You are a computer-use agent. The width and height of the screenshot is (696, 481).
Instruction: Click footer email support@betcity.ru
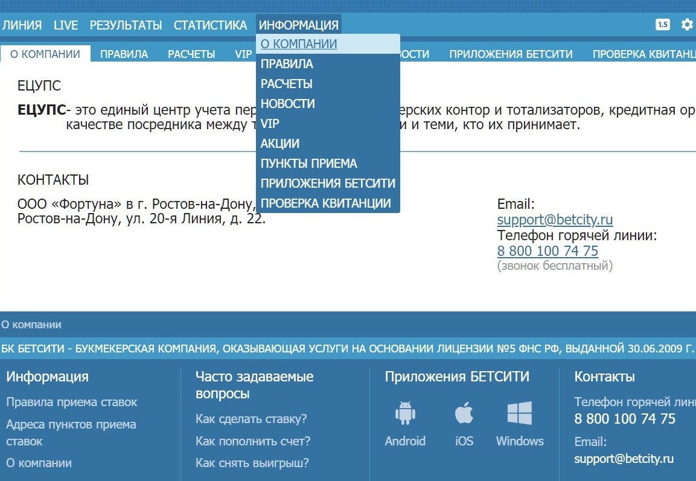coord(624,459)
